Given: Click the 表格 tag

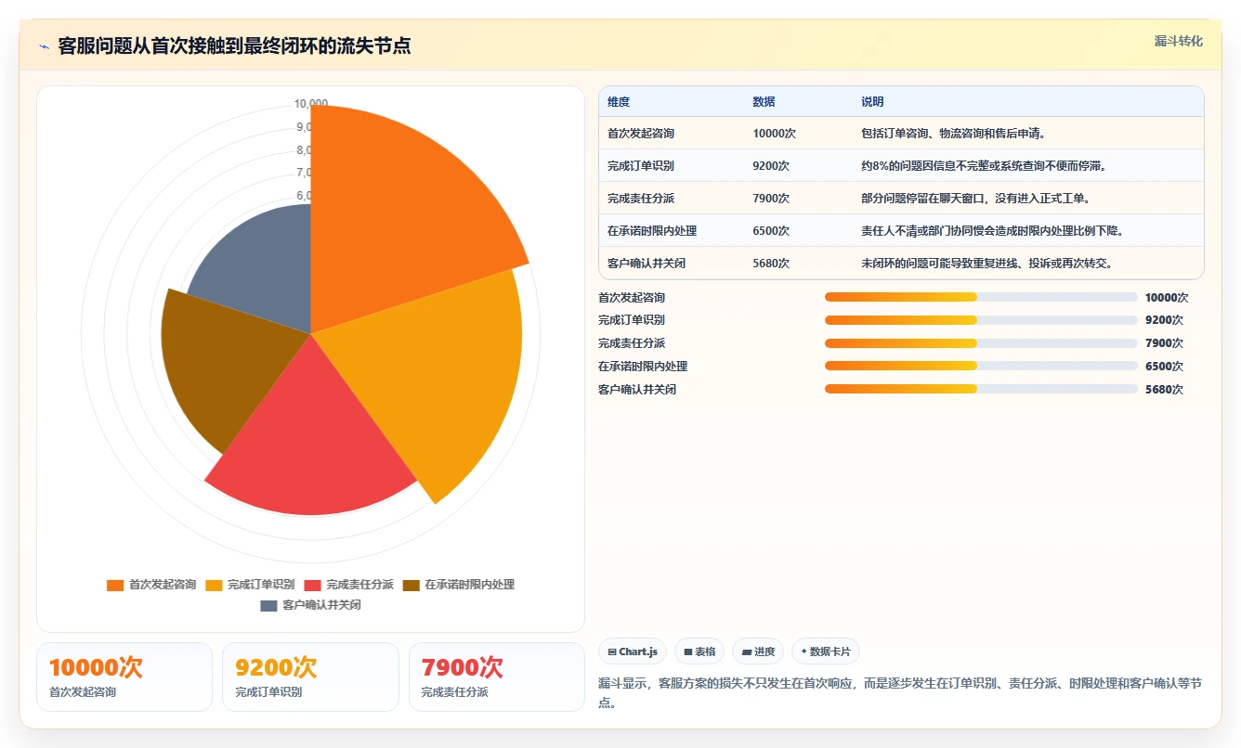Looking at the screenshot, I should point(699,651).
